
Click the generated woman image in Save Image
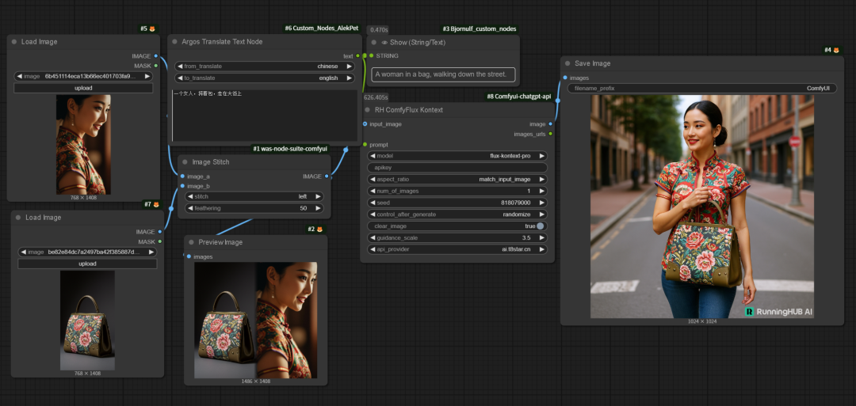tap(701, 207)
